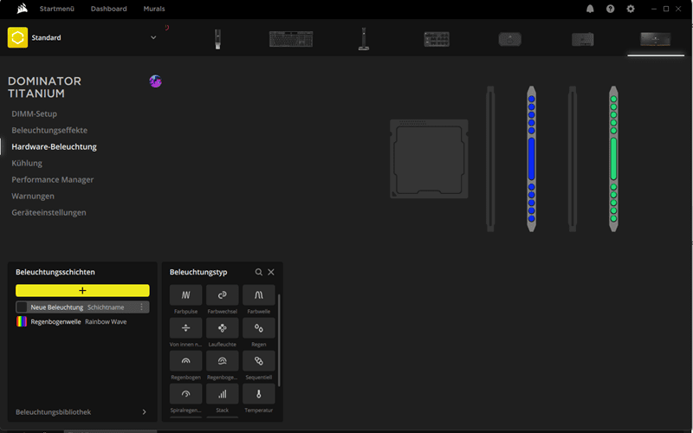Screen dimensions: 693x433
Task: Click the yellow Standard profile icon
Action: point(17,37)
